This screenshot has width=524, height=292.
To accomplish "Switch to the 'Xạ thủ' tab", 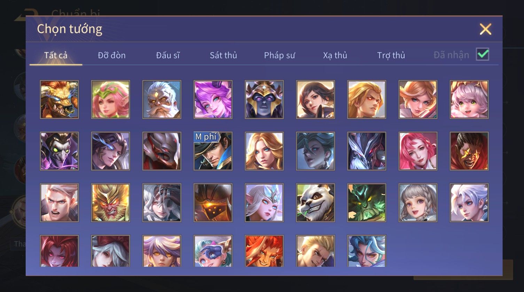I will coord(335,55).
